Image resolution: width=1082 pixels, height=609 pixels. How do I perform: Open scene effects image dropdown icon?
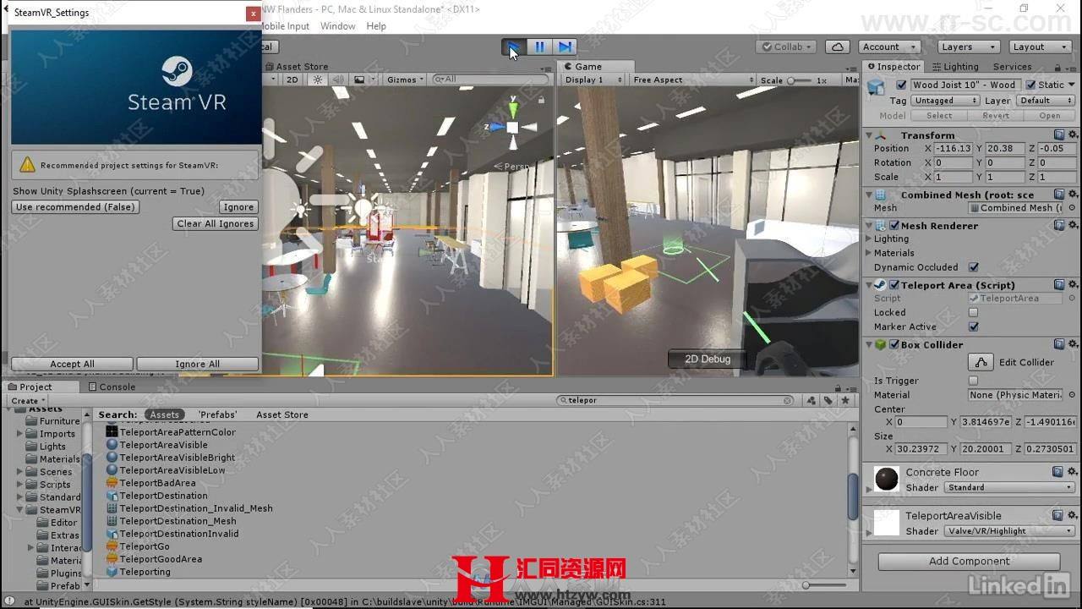coord(363,80)
